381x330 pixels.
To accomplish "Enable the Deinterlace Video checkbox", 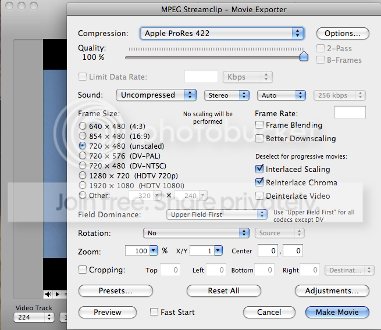I will click(x=259, y=196).
